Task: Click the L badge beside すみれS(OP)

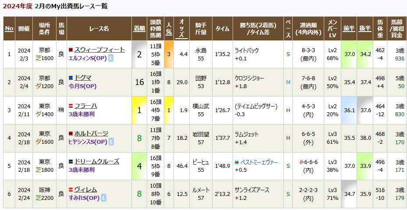Action: pyautogui.click(x=103, y=198)
